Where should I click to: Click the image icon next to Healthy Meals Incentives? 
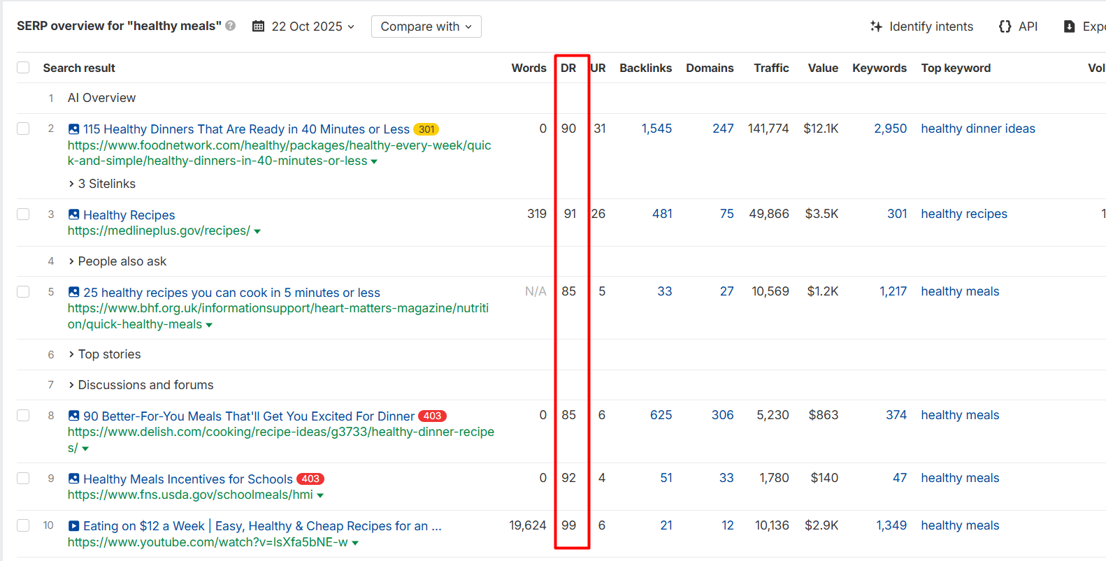pyautogui.click(x=73, y=479)
